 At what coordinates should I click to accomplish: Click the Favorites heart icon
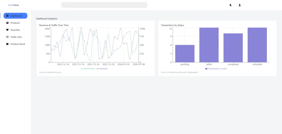pyautogui.click(x=7, y=30)
